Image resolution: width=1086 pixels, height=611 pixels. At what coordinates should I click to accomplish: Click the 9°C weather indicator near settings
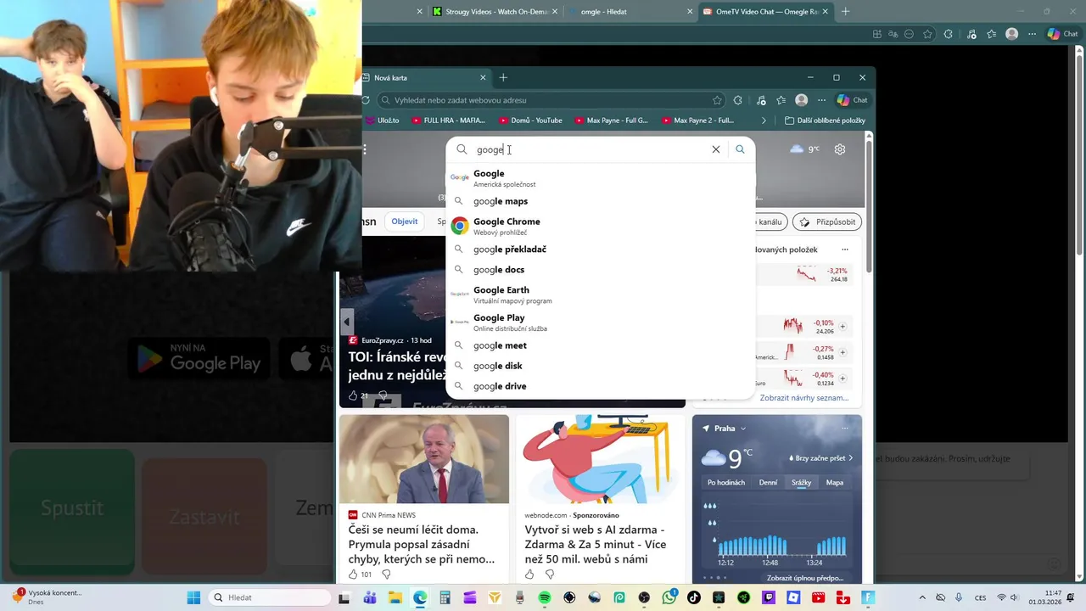click(x=804, y=149)
